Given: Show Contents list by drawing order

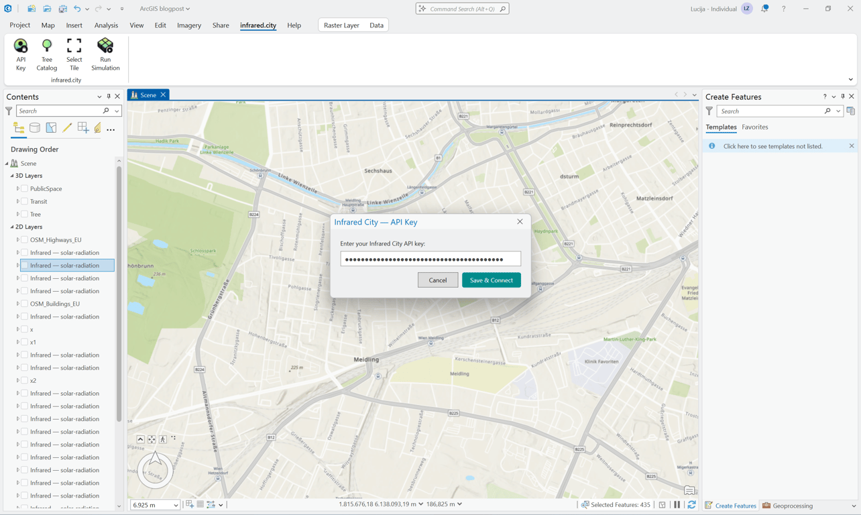Looking at the screenshot, I should tap(19, 128).
